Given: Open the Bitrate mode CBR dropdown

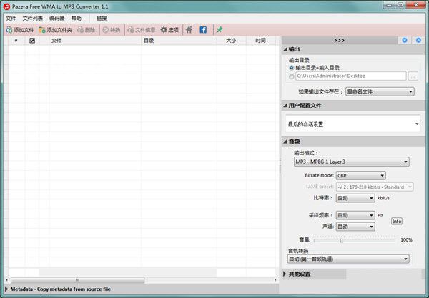Looking at the screenshot, I should pos(360,175).
